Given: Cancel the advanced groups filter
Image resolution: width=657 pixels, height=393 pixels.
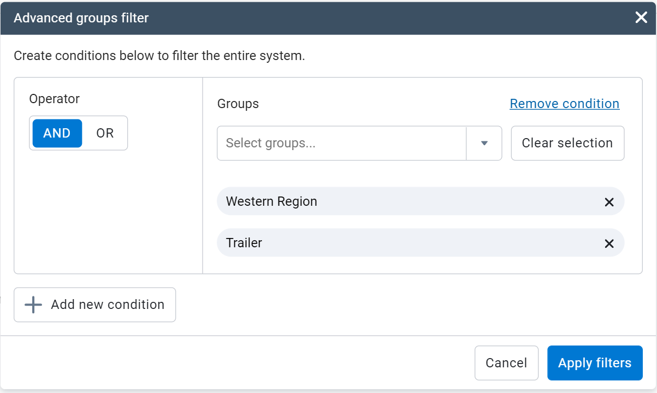Looking at the screenshot, I should click(506, 362).
